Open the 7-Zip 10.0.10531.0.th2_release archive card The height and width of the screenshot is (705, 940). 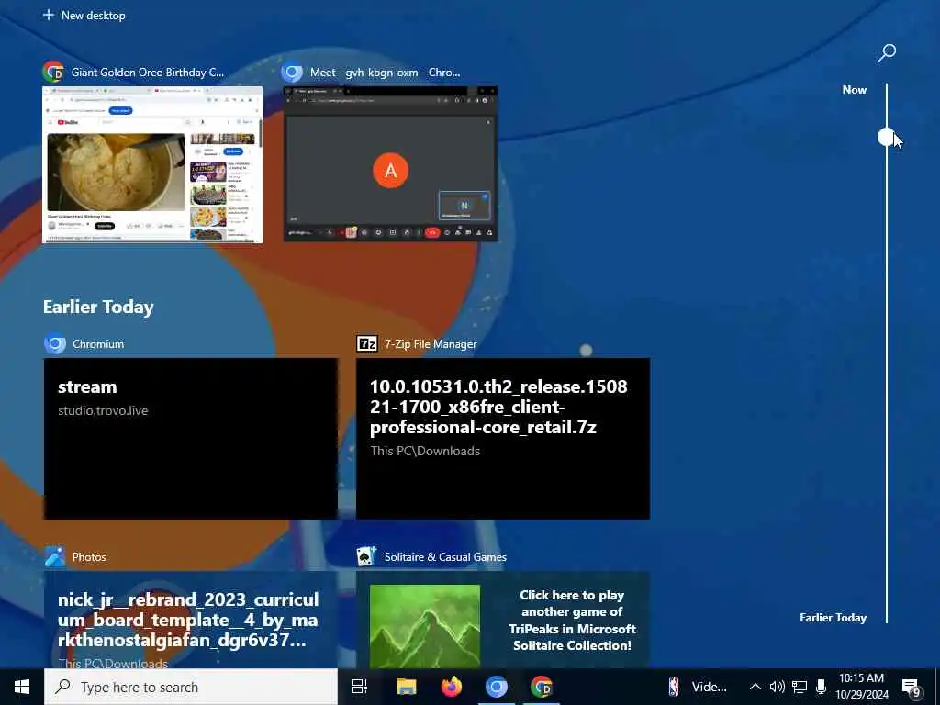503,438
